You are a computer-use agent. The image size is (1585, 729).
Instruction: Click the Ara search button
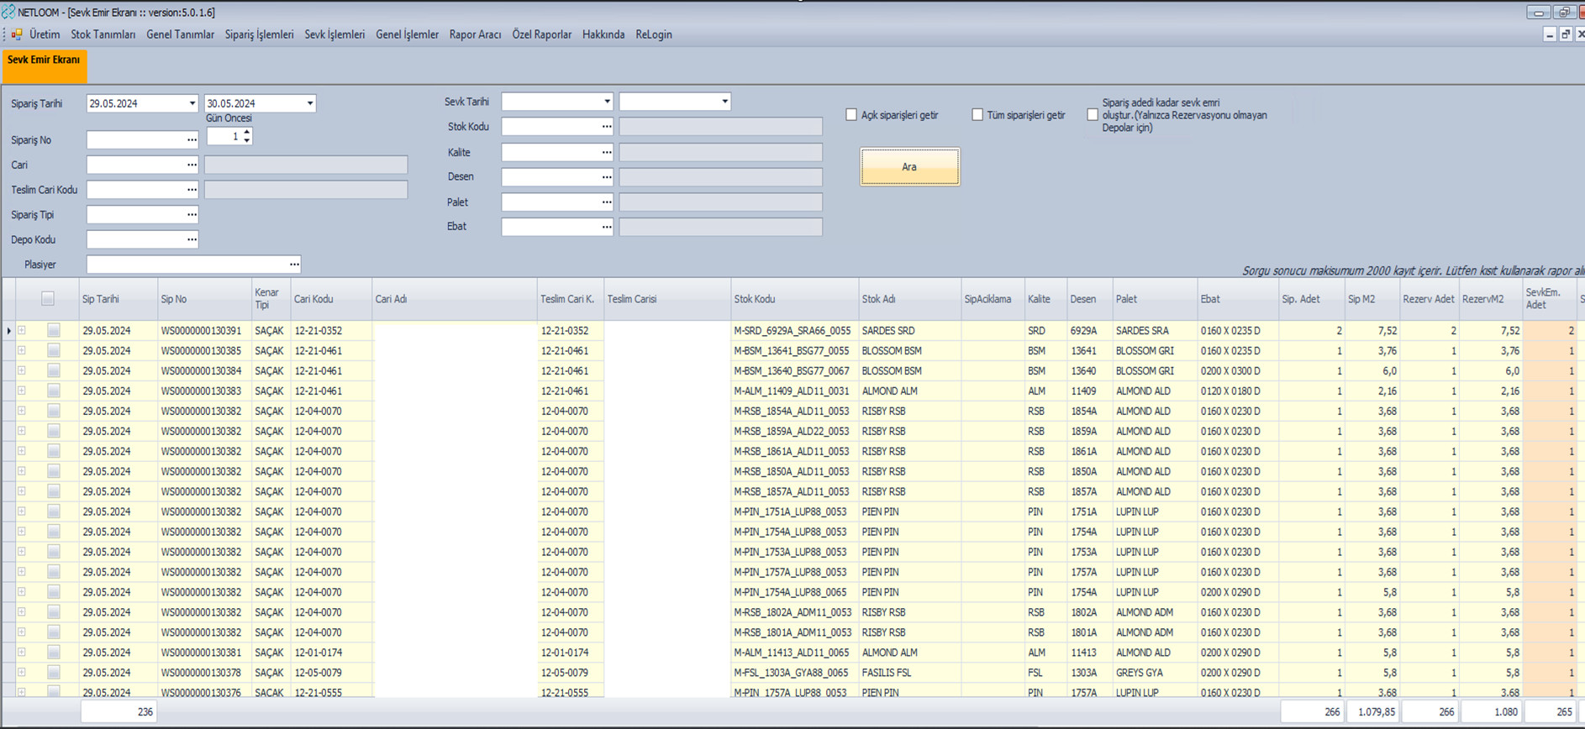click(x=909, y=167)
